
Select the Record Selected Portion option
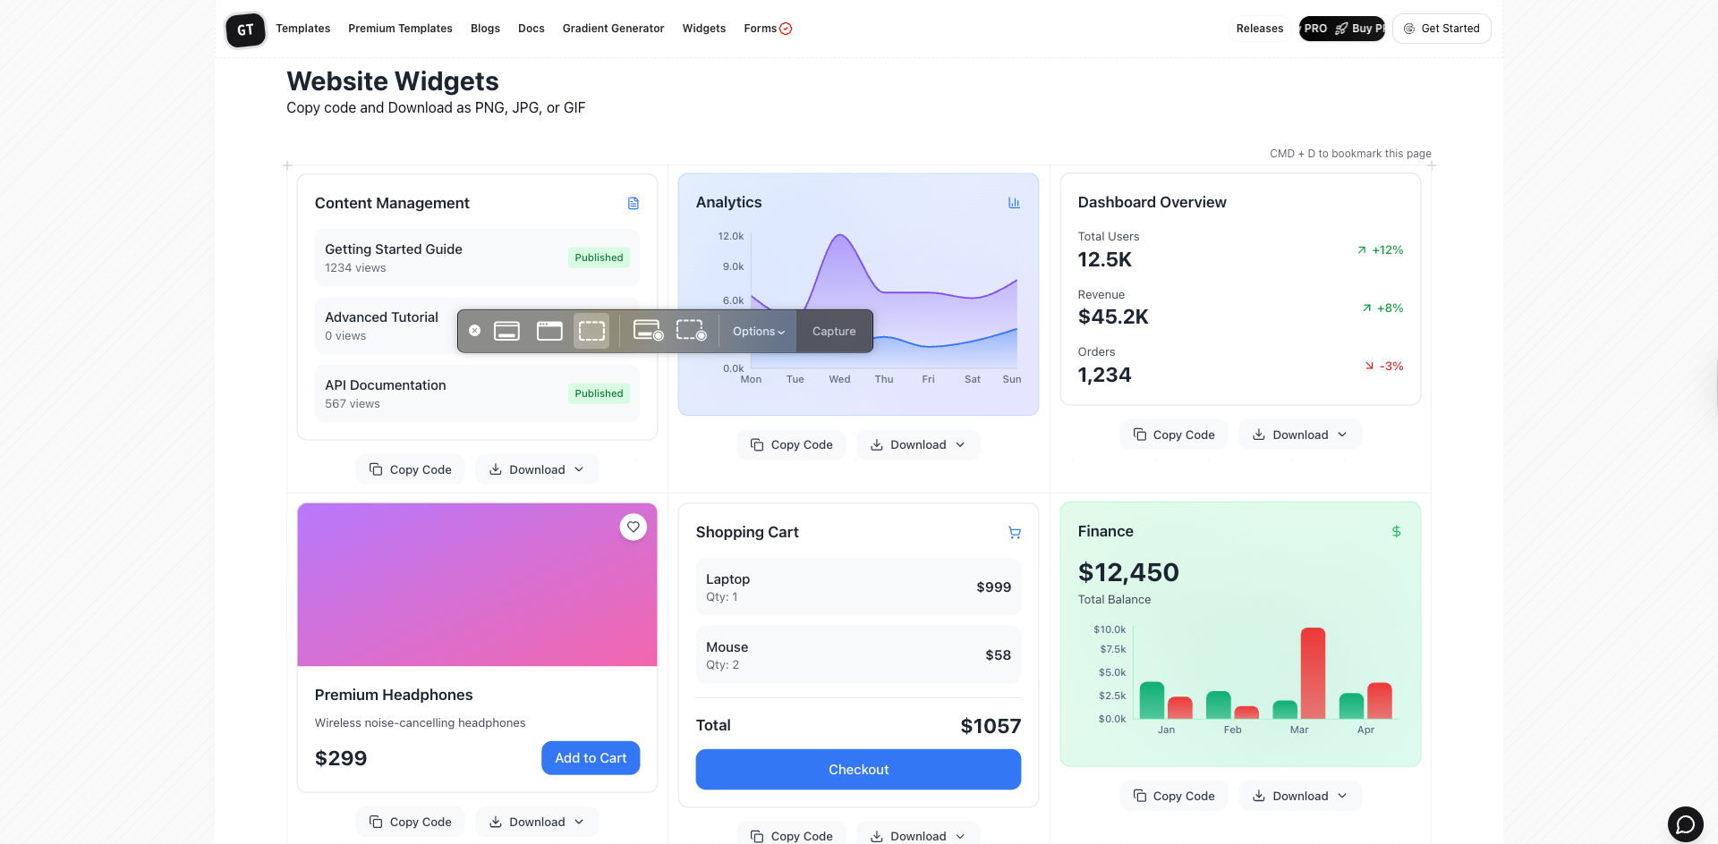coord(691,331)
